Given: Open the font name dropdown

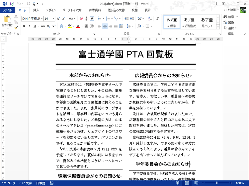Looking at the screenshot, I should tap(42, 19).
